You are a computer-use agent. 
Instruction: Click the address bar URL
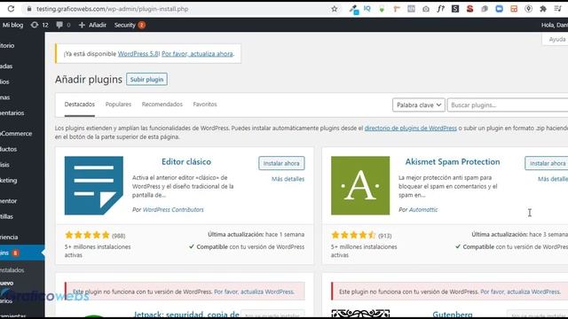pyautogui.click(x=112, y=9)
